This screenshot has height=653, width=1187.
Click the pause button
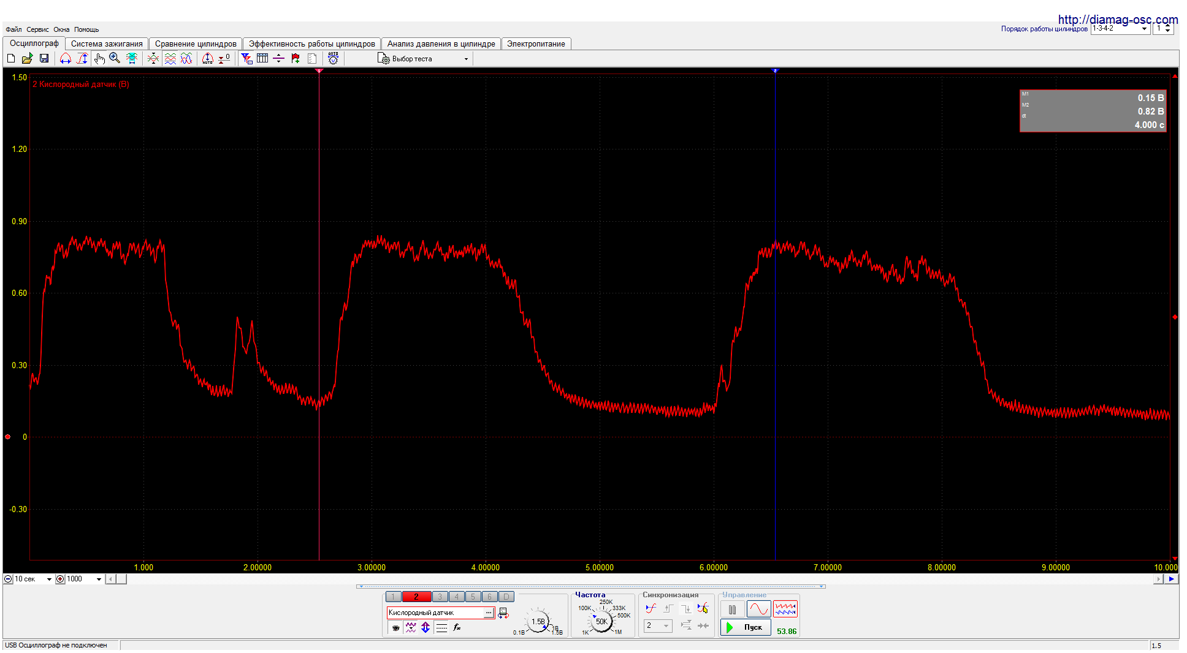(732, 609)
